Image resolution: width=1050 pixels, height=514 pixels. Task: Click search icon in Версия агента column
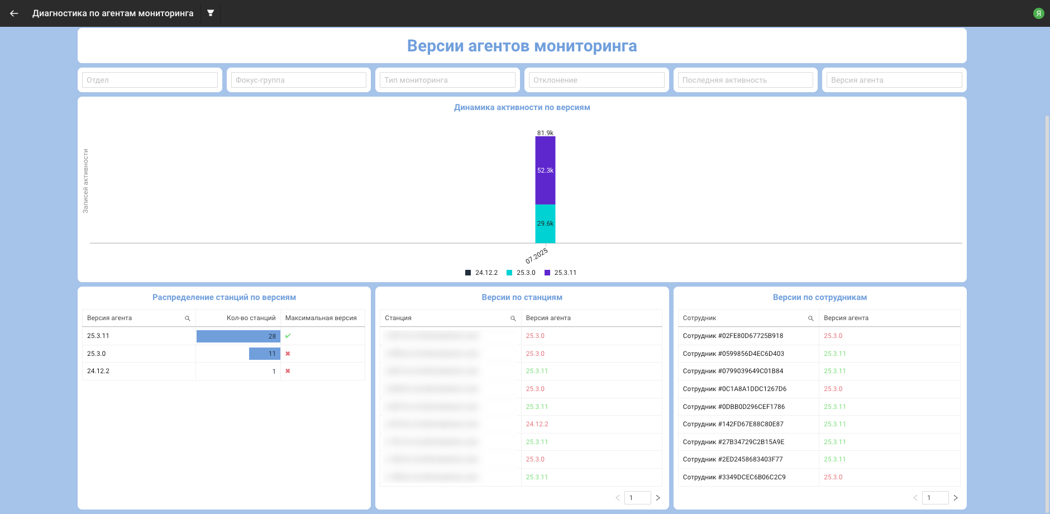pyautogui.click(x=188, y=318)
